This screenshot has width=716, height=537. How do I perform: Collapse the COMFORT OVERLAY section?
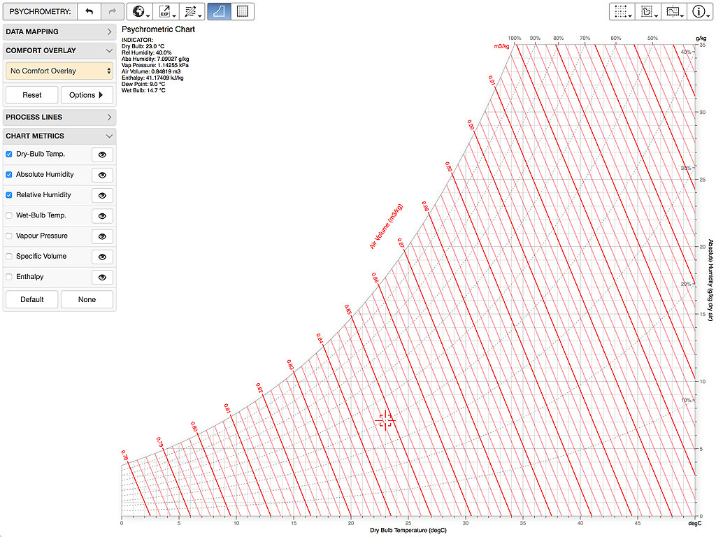coord(59,50)
